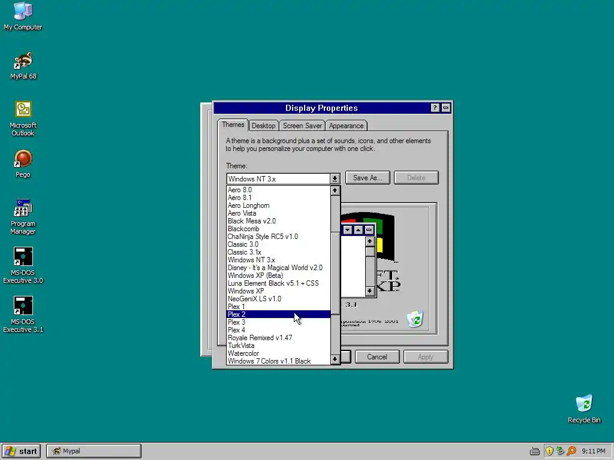The height and width of the screenshot is (460, 614).
Task: Click the theme list scroll down arrow
Action: click(x=335, y=359)
